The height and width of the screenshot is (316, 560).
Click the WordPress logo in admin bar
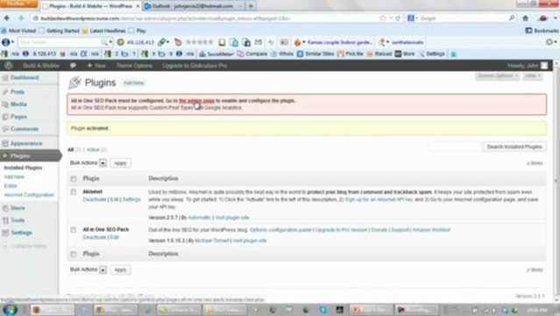click(x=9, y=66)
